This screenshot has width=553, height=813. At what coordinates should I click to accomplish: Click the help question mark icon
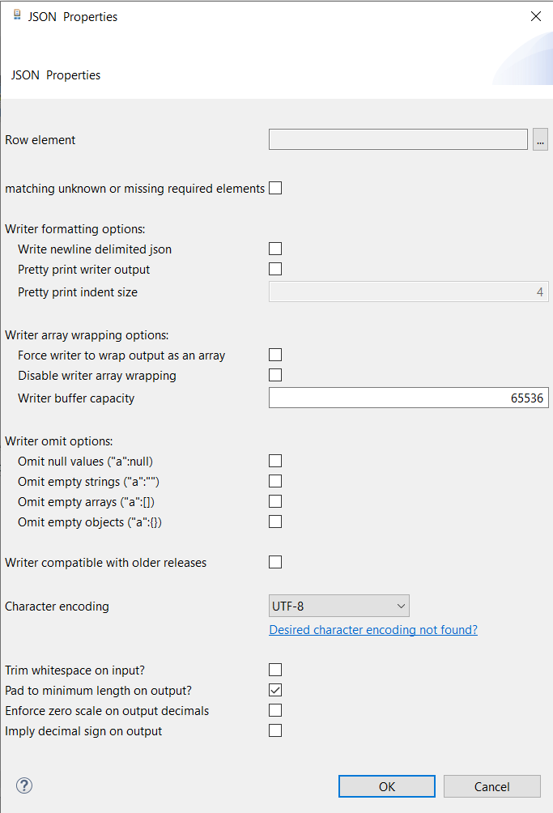click(24, 785)
